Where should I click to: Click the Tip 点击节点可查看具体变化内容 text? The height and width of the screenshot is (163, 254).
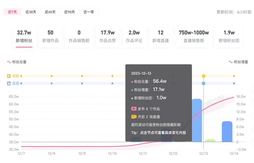tap(159, 133)
